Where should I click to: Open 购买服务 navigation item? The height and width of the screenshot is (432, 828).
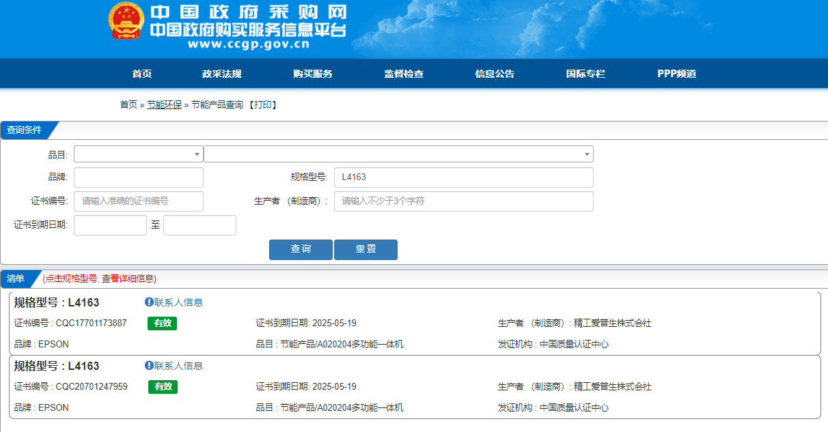(x=313, y=74)
